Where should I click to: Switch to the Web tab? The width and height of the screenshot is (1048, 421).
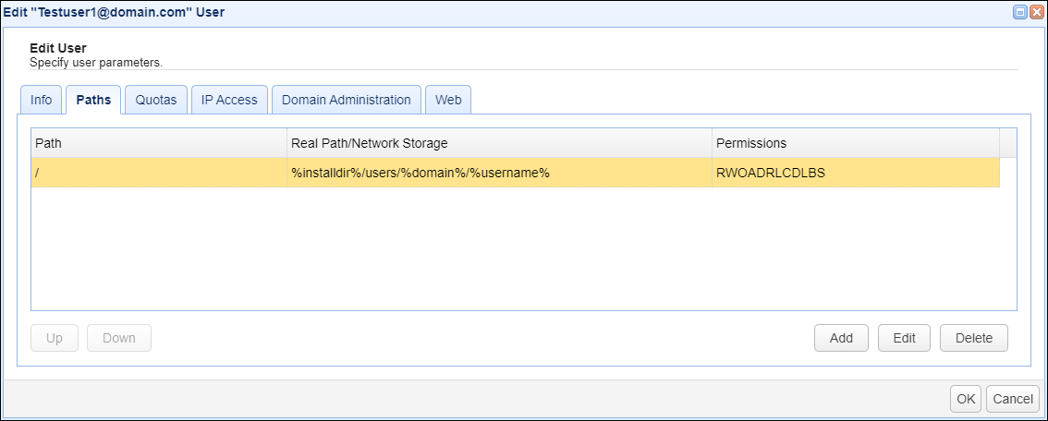pos(448,100)
